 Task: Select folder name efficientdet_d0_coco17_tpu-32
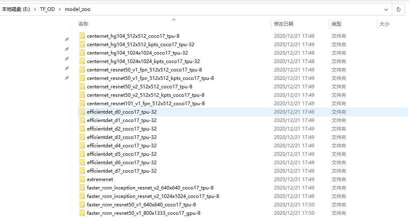pyautogui.click(x=121, y=112)
